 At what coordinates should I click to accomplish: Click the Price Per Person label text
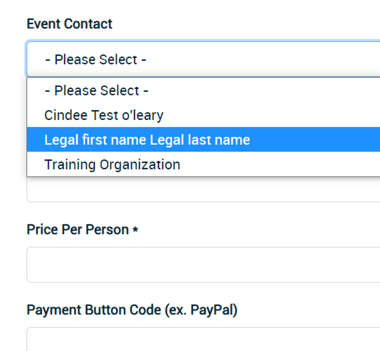(78, 230)
